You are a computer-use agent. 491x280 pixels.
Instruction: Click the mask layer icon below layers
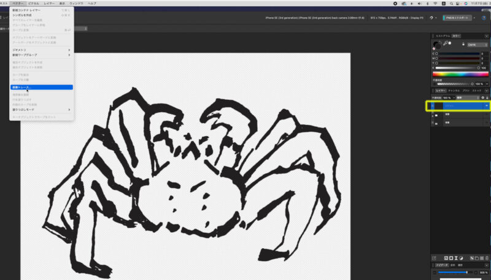tap(451, 258)
